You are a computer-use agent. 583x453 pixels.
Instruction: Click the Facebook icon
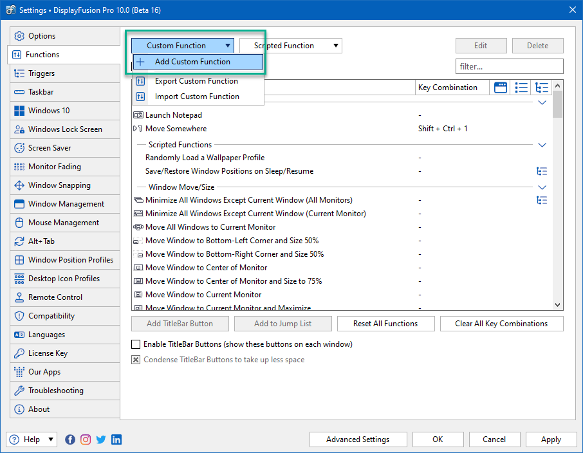coord(70,439)
